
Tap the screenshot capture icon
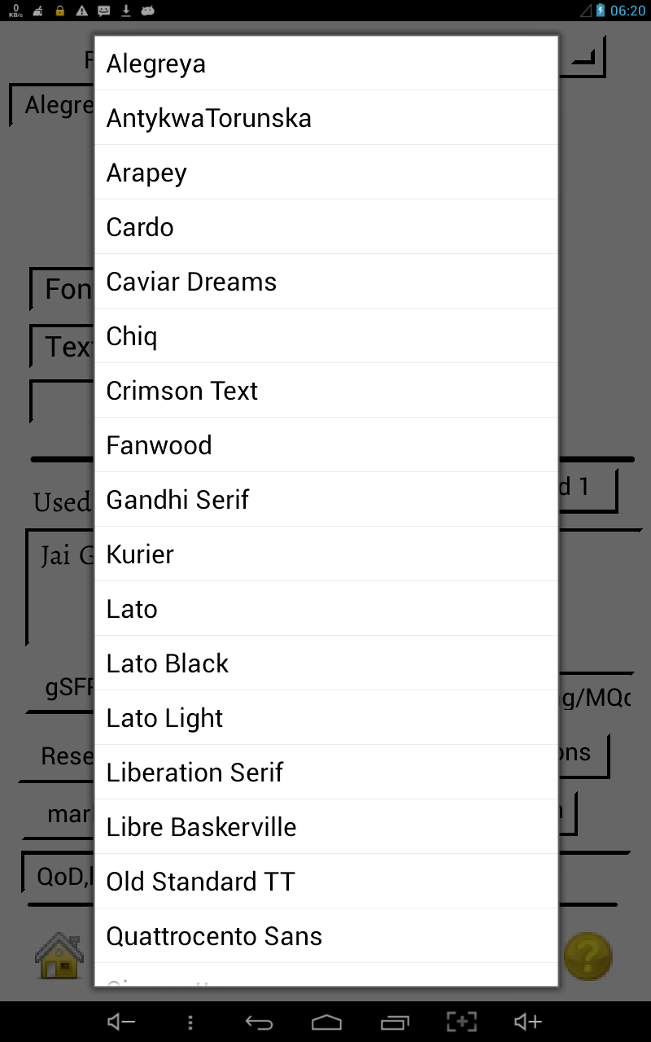point(461,1022)
